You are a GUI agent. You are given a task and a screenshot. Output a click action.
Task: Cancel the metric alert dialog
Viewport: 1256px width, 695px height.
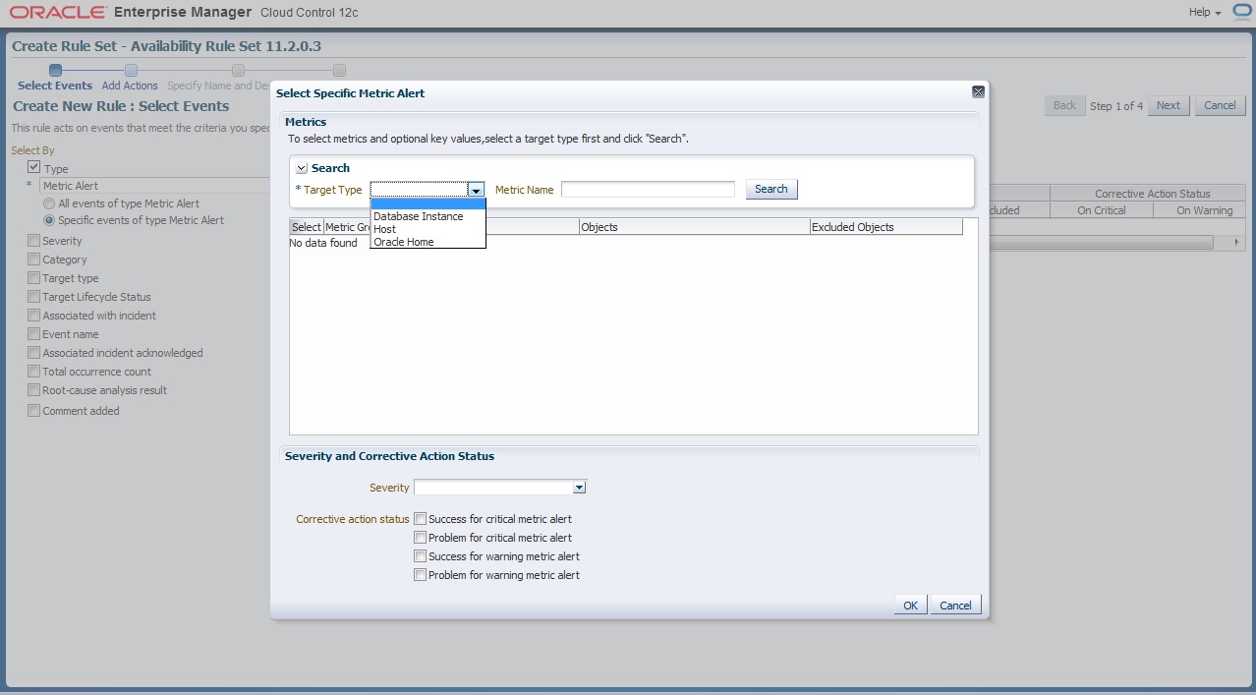coord(955,606)
